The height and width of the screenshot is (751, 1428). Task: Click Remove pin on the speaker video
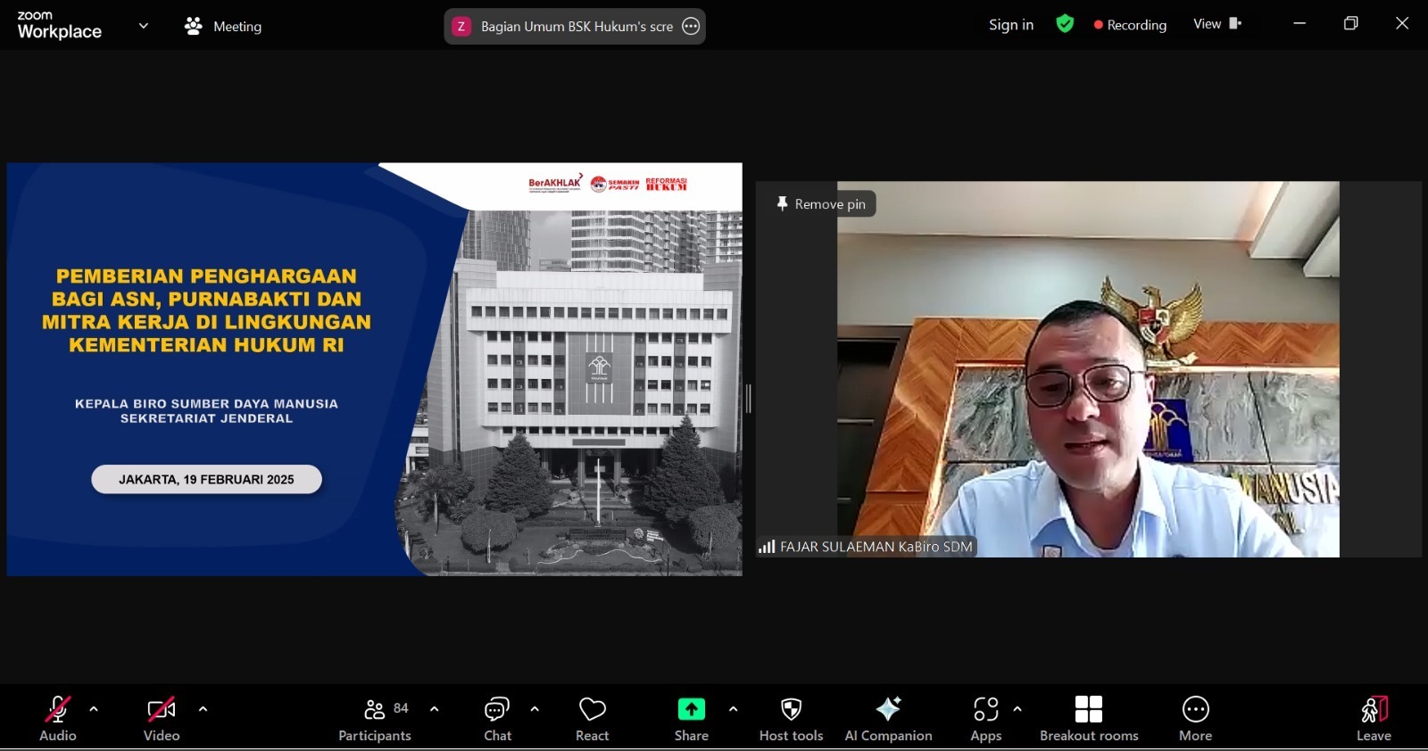tap(821, 204)
